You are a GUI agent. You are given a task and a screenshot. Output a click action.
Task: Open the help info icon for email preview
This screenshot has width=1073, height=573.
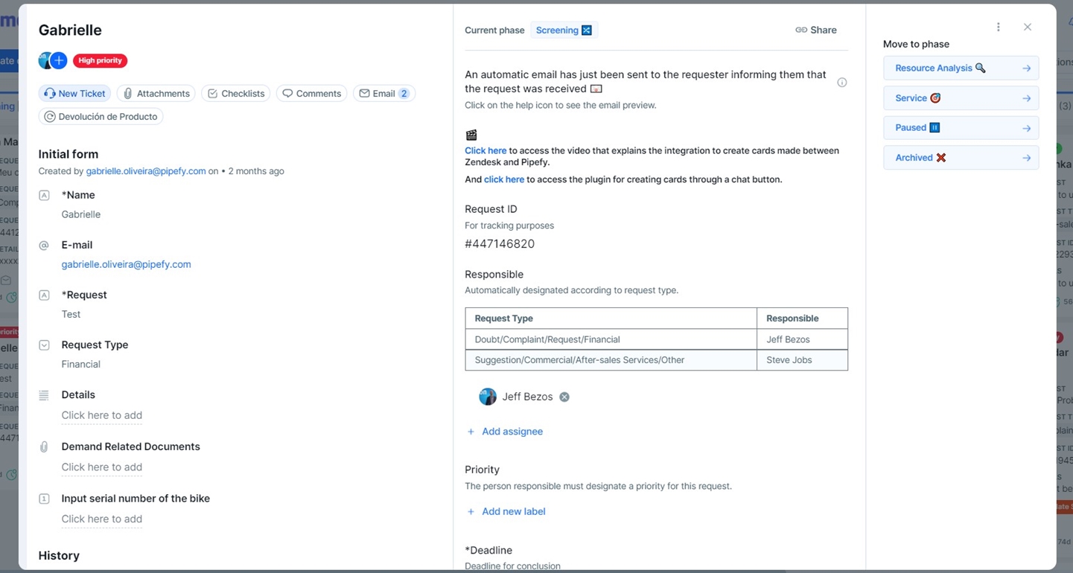[841, 83]
